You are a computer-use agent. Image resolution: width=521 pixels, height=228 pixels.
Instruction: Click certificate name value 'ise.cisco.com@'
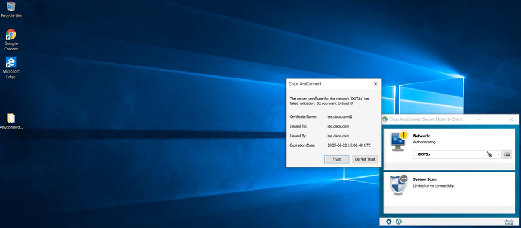[340, 117]
